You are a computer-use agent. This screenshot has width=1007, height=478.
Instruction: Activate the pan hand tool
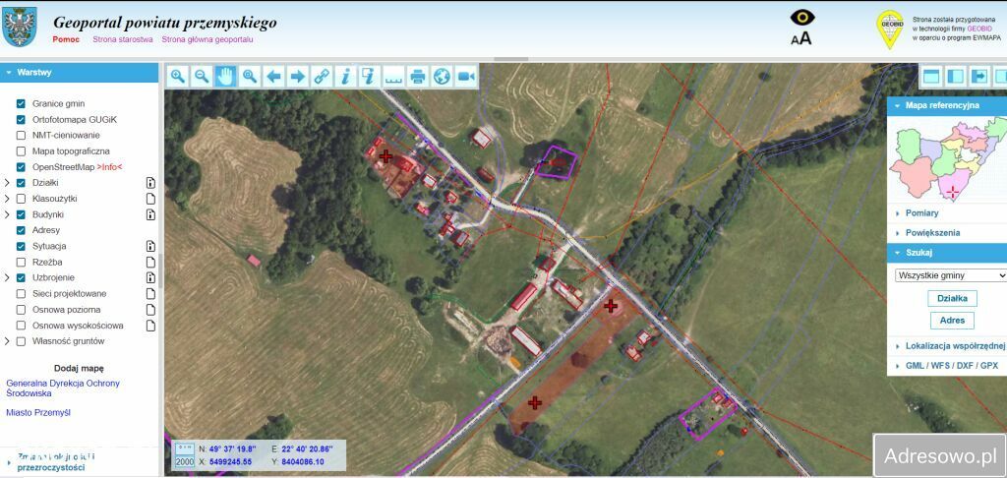point(226,77)
